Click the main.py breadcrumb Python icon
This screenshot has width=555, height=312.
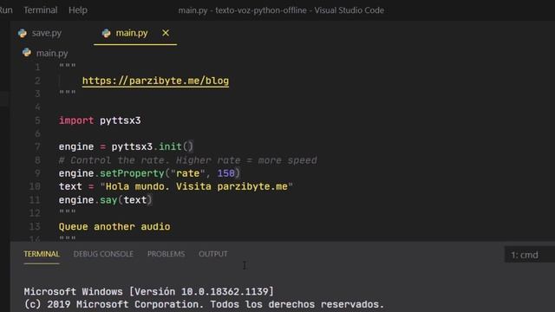pos(27,53)
